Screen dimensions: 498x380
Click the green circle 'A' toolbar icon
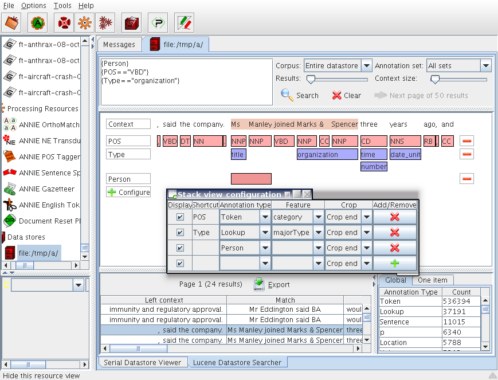[37, 23]
